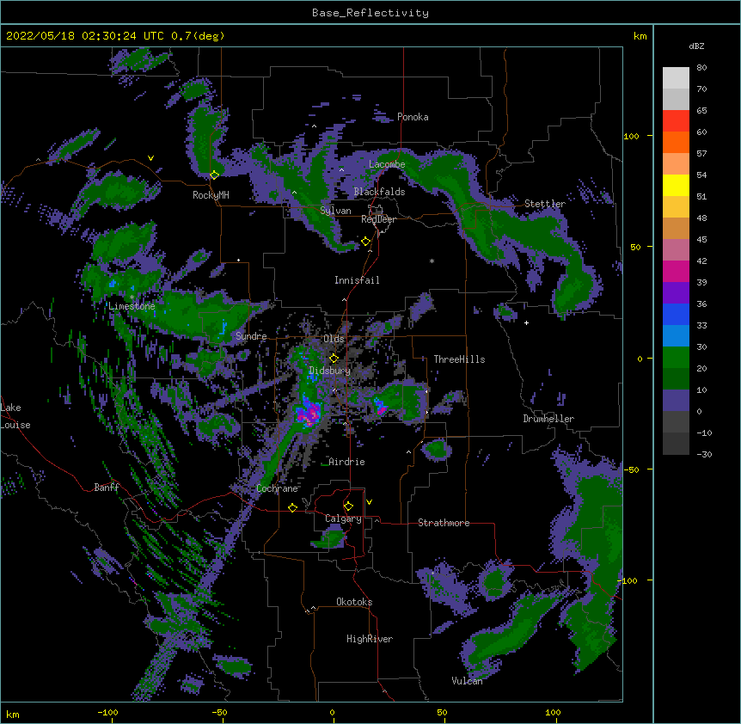The width and height of the screenshot is (741, 724).
Task: Click the Strathmore city label
Action: tap(444, 523)
